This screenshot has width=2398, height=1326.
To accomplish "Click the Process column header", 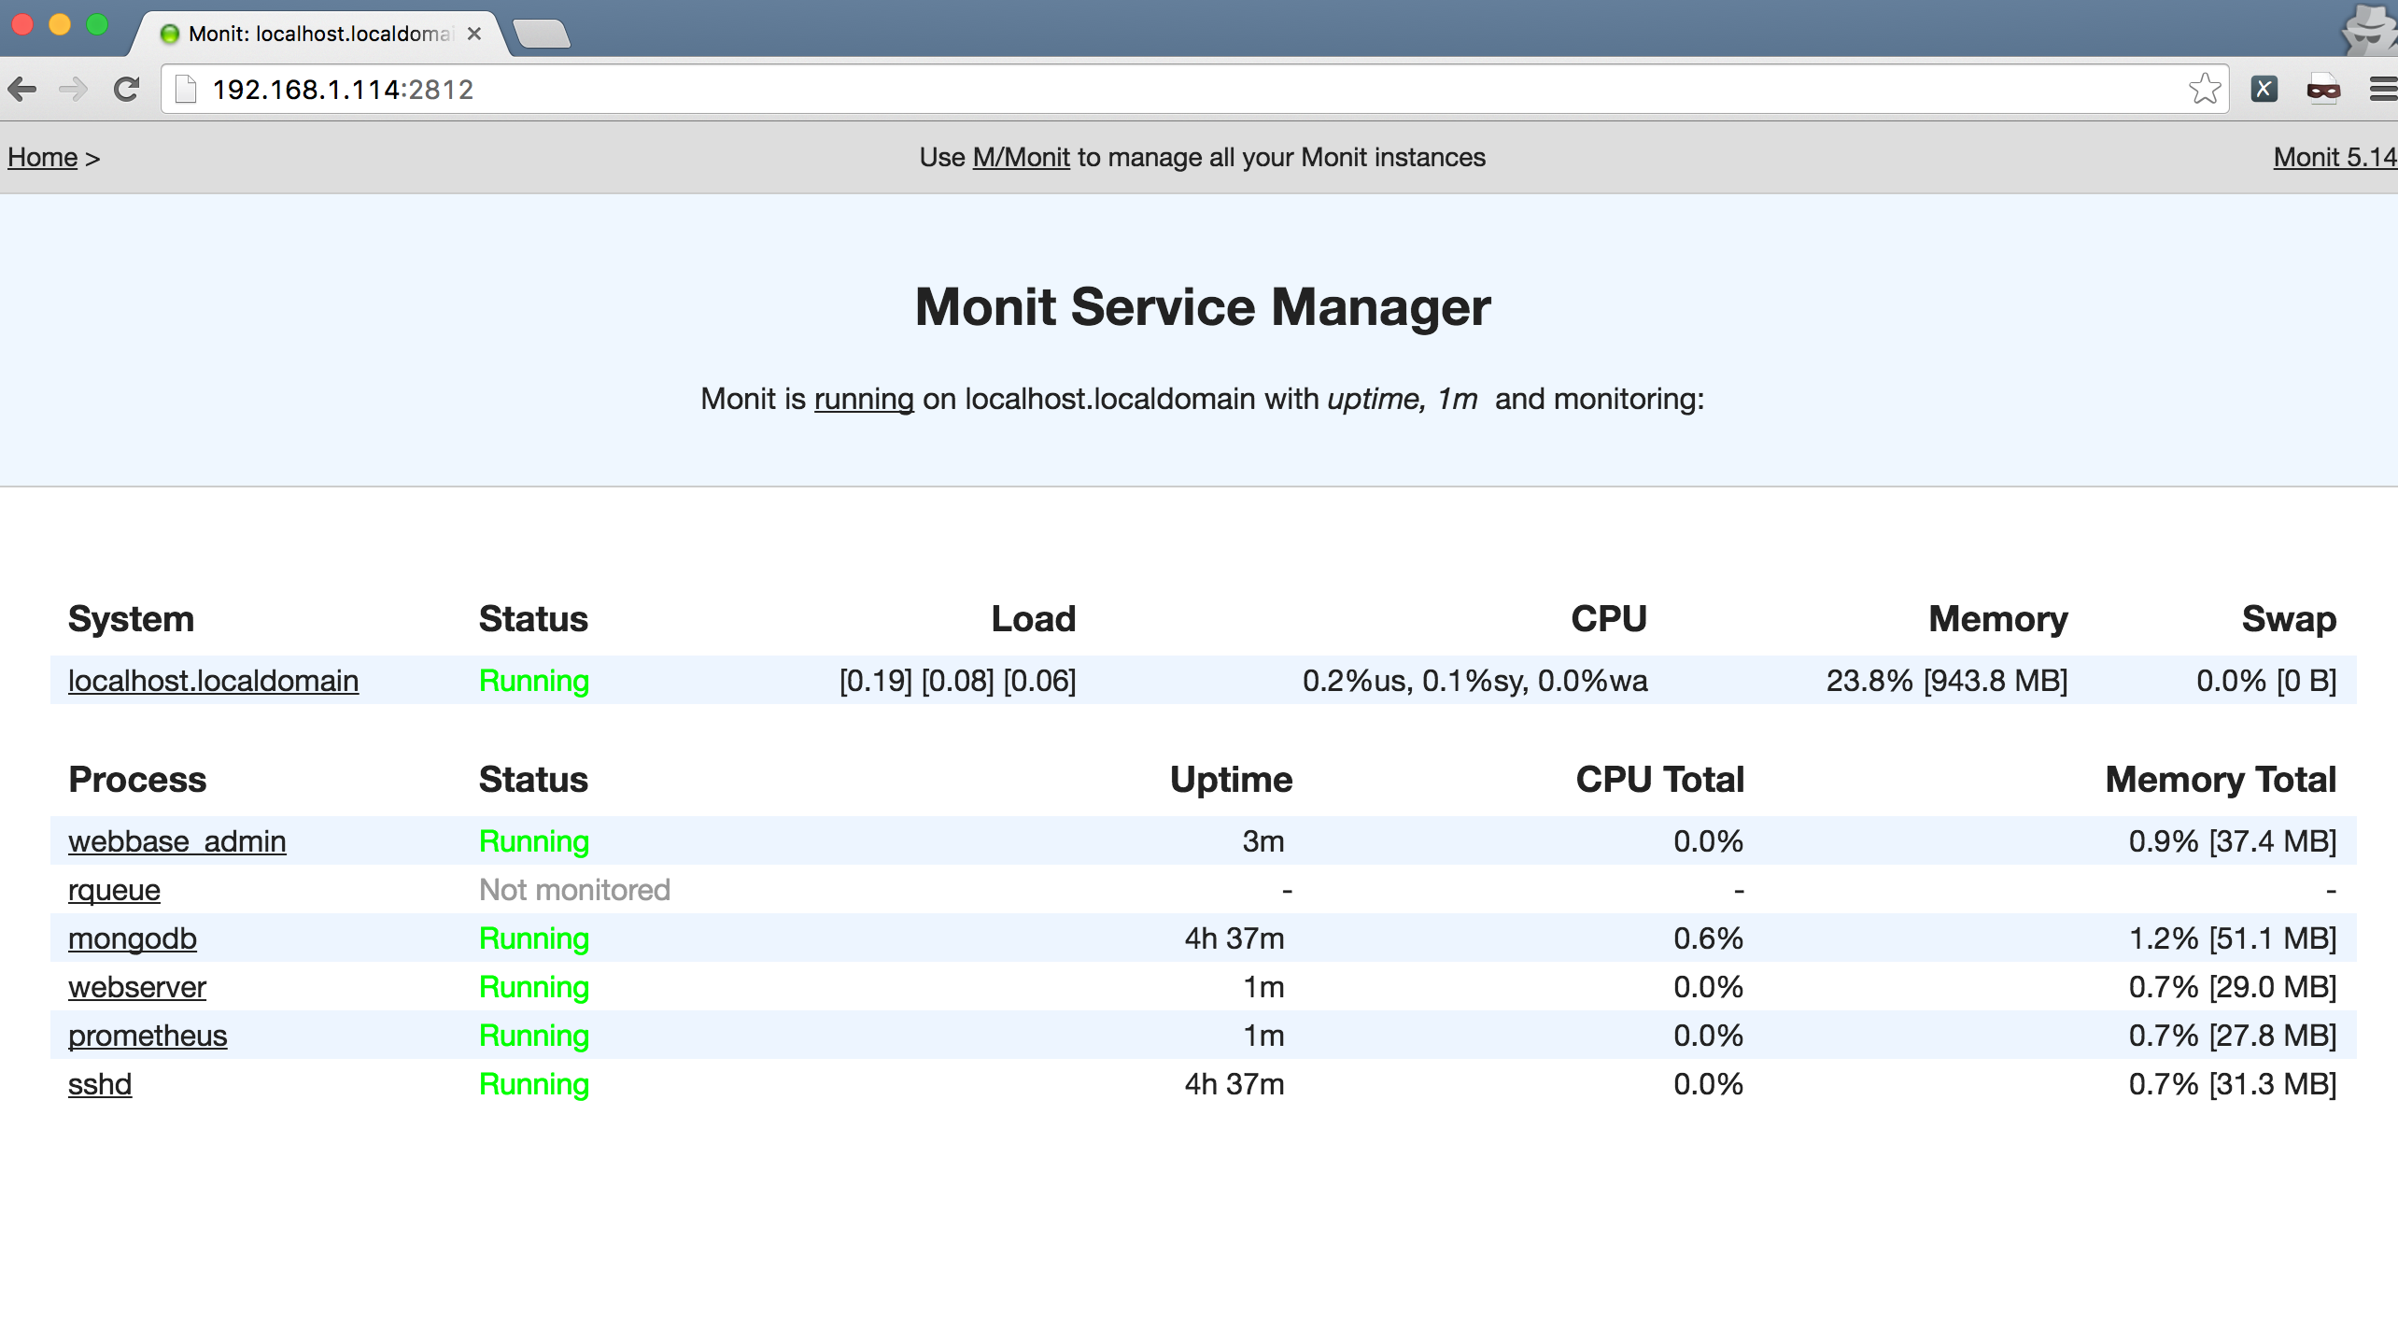I will [137, 780].
